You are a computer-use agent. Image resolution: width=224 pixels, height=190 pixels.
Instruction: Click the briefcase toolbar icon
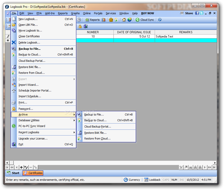[x=111, y=20]
